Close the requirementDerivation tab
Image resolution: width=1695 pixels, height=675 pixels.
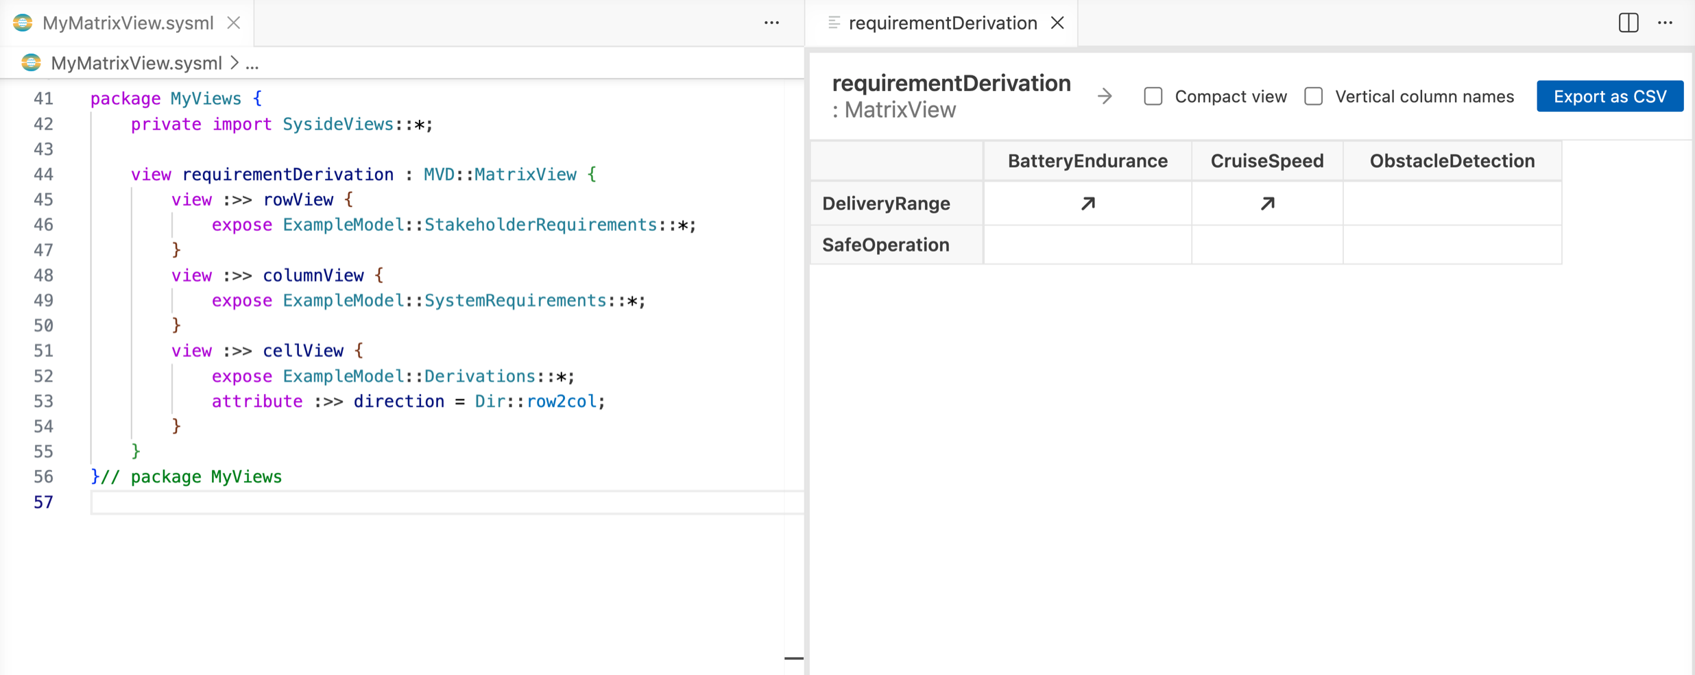[1057, 23]
